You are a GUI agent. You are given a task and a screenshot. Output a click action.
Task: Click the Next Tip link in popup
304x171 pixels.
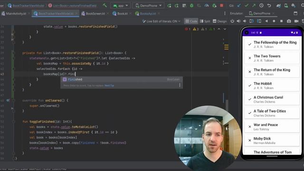click(109, 85)
